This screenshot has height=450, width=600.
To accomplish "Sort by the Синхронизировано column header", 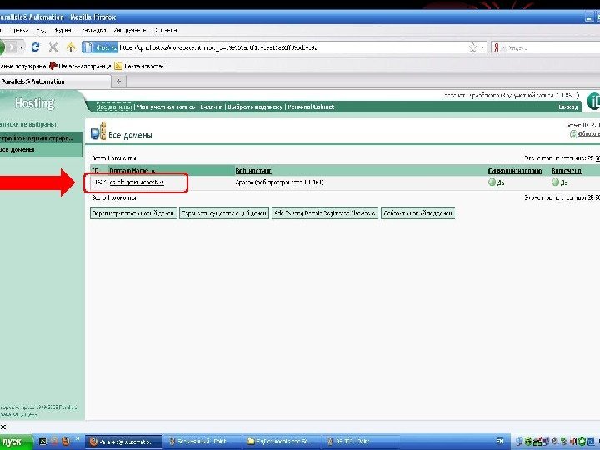I will [x=515, y=171].
